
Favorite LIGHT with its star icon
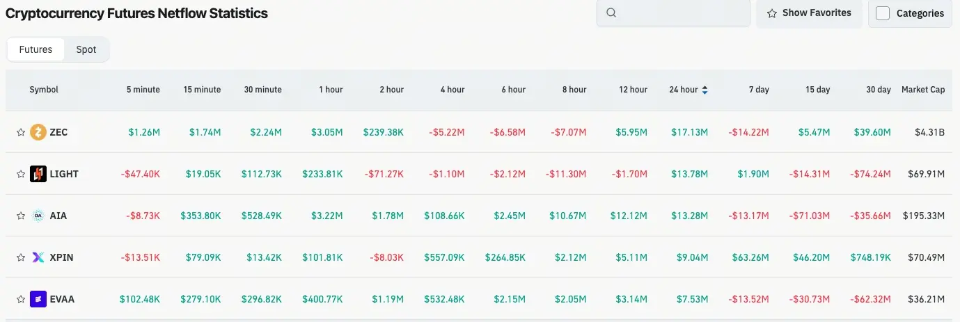[21, 174]
